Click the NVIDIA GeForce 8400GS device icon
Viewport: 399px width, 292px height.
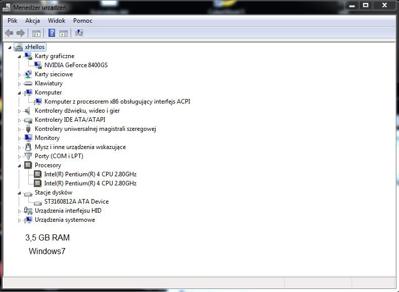click(x=38, y=65)
